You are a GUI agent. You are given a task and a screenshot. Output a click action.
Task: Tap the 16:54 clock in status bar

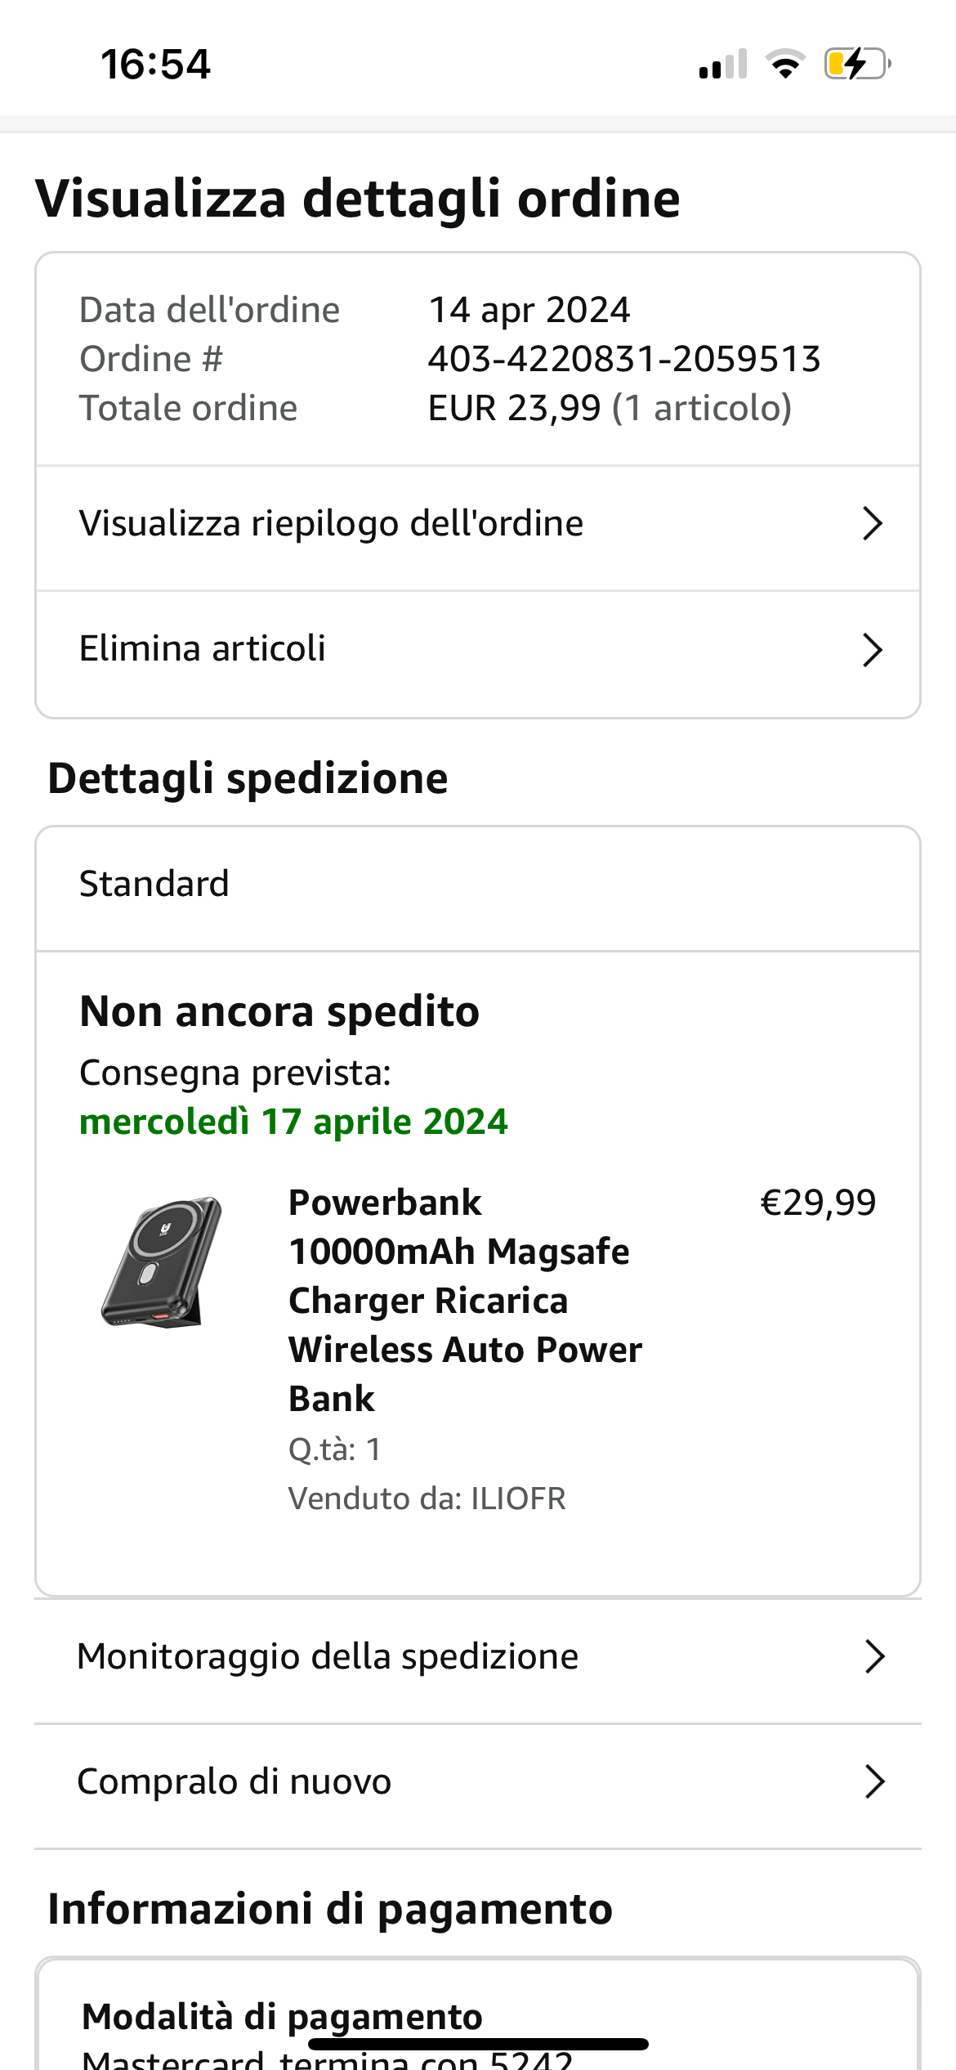[x=155, y=64]
